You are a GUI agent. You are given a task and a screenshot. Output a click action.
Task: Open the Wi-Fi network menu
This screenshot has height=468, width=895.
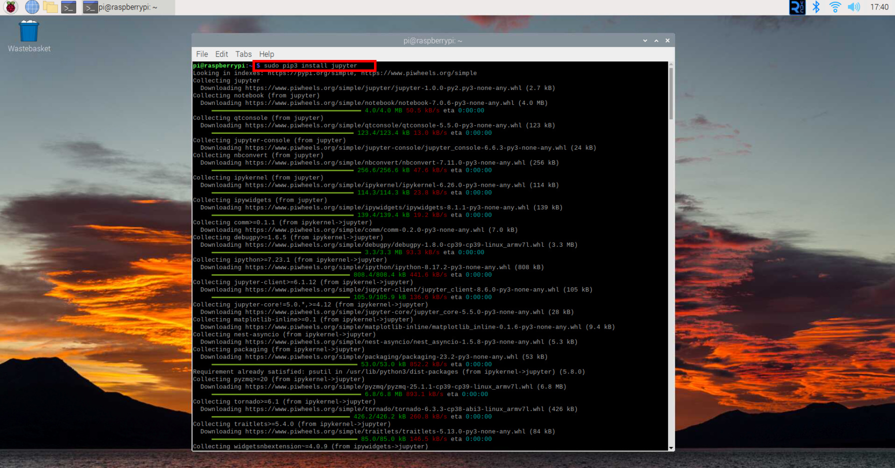(834, 7)
